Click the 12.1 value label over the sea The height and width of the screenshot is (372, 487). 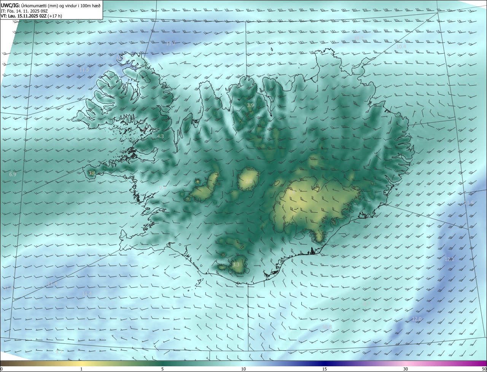pyautogui.click(x=449, y=259)
